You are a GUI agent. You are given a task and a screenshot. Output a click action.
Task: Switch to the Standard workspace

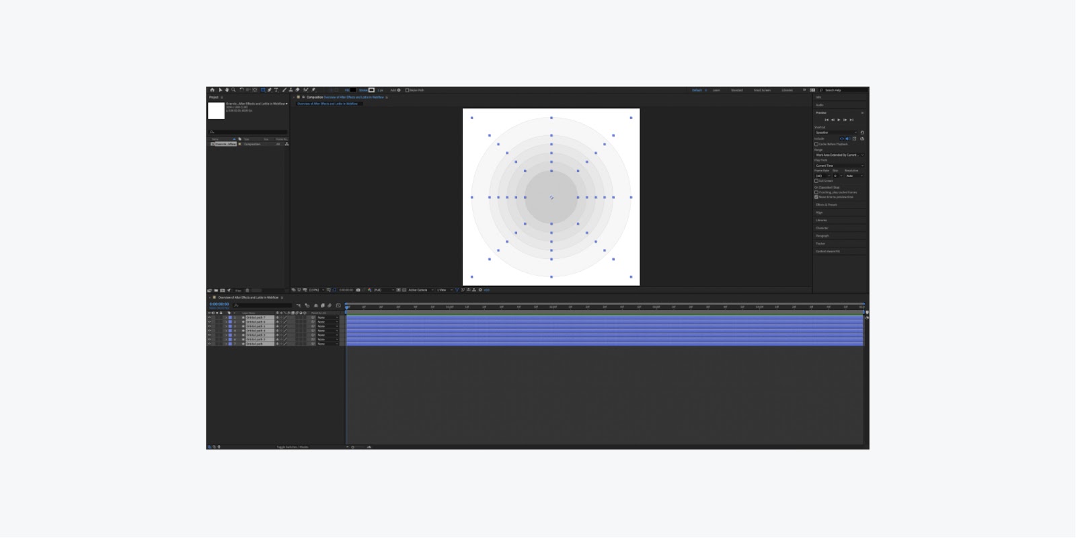click(x=737, y=90)
